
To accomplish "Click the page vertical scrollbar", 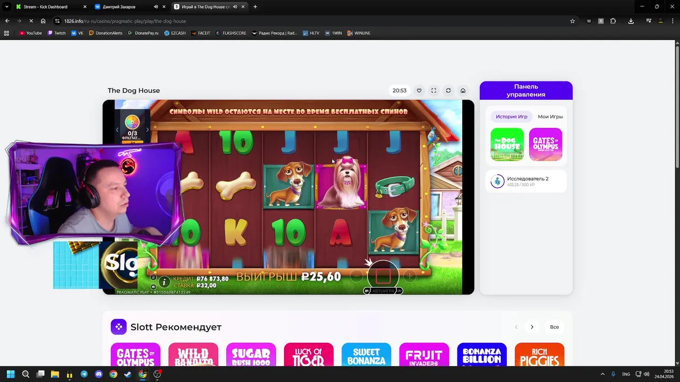I will tap(677, 106).
